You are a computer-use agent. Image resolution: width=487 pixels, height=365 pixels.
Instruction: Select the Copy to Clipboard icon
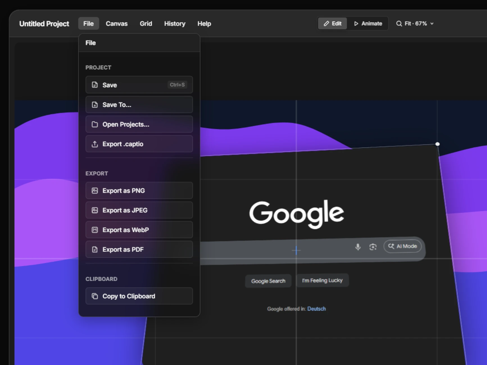pyautogui.click(x=94, y=296)
